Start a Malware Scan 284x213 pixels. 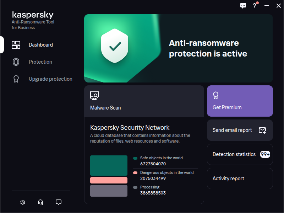pyautogui.click(x=144, y=101)
